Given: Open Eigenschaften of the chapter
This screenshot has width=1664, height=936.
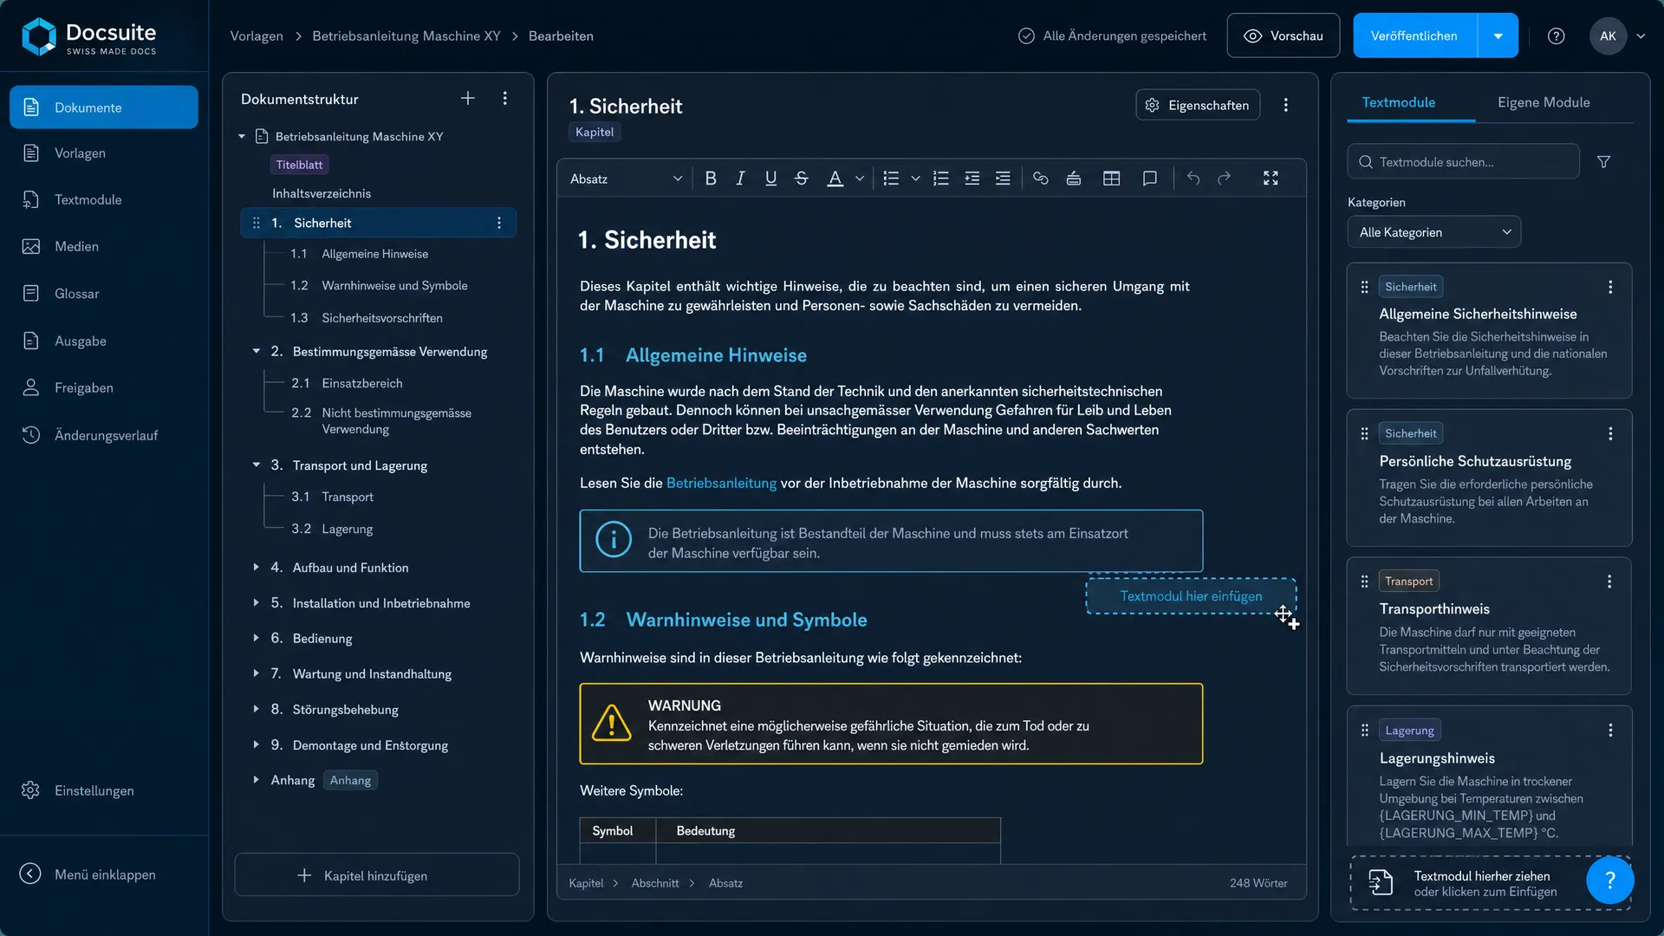Looking at the screenshot, I should pos(1198,105).
